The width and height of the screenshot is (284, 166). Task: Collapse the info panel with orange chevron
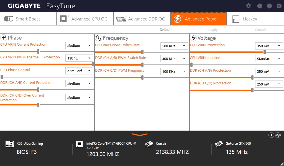(140, 135)
